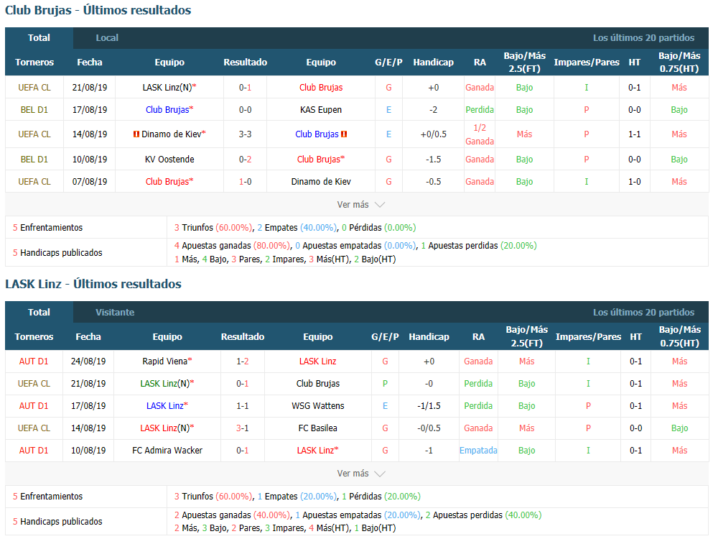Image resolution: width=713 pixels, height=539 pixels.
Task: Open Rapid Viena team link
Action: point(167,361)
